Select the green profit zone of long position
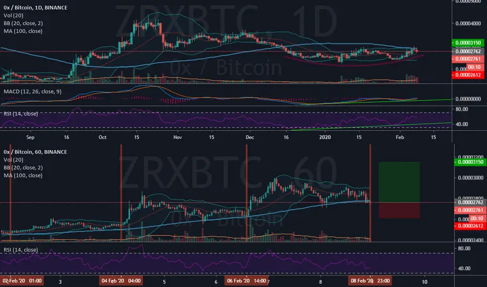 point(399,182)
